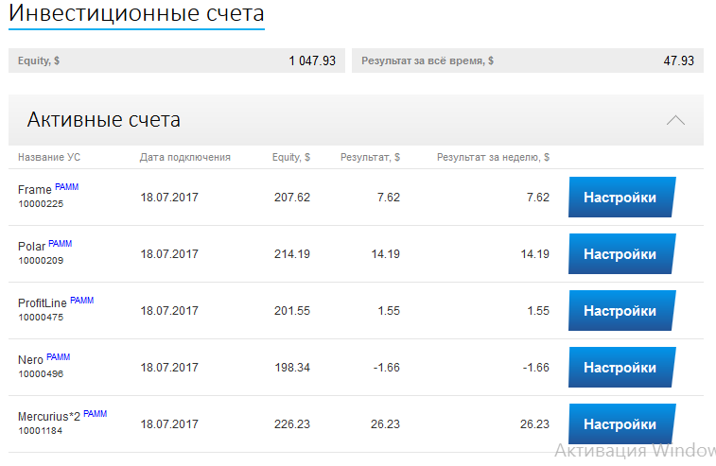Sort by Результат за неделю column header
Viewport: 716px width, 466px height.
point(492,157)
